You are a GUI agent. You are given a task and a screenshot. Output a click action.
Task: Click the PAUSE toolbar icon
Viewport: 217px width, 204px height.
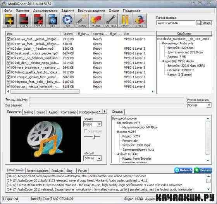point(125,21)
